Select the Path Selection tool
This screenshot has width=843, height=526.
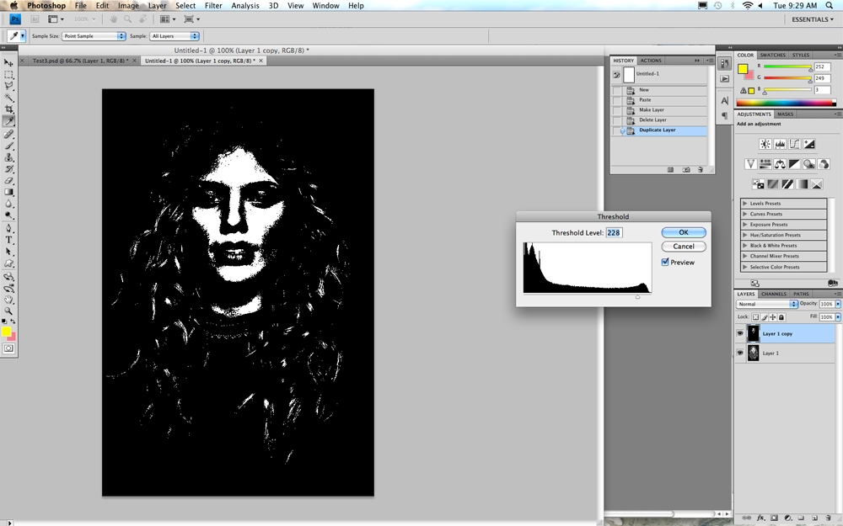point(8,252)
